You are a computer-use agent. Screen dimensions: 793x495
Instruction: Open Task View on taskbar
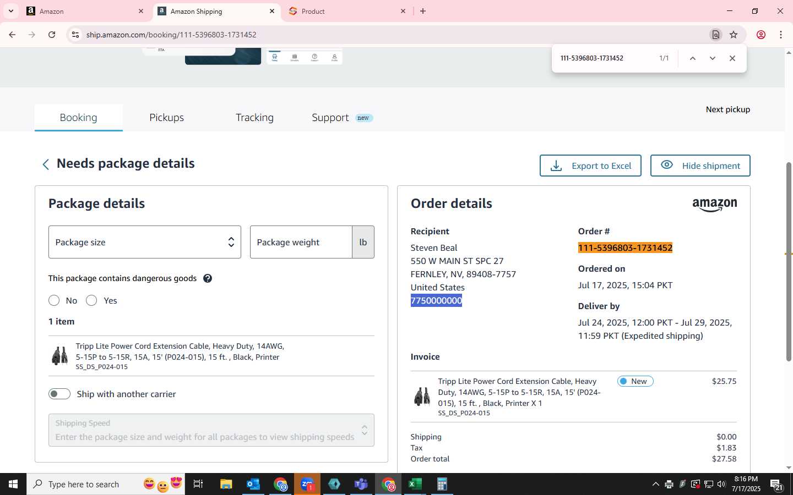tap(198, 484)
